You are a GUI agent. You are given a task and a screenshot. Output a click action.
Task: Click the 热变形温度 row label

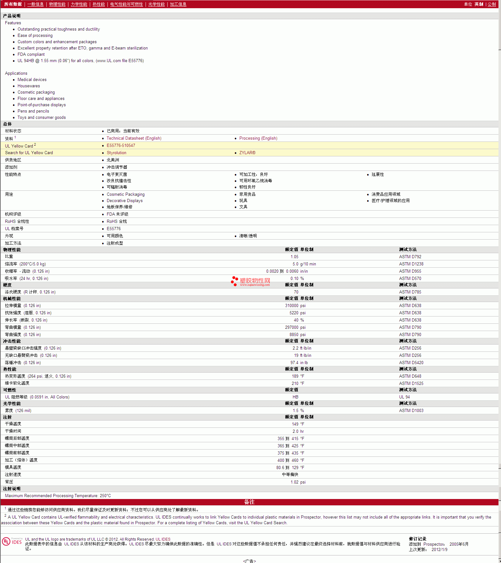coord(38,376)
